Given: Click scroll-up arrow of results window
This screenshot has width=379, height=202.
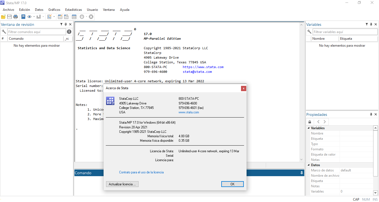Looking at the screenshot, I should [x=302, y=25].
